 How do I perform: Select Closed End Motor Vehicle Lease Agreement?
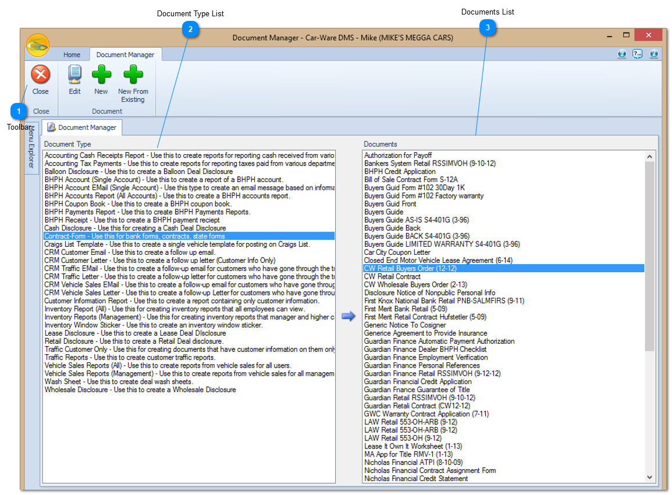pos(504,261)
